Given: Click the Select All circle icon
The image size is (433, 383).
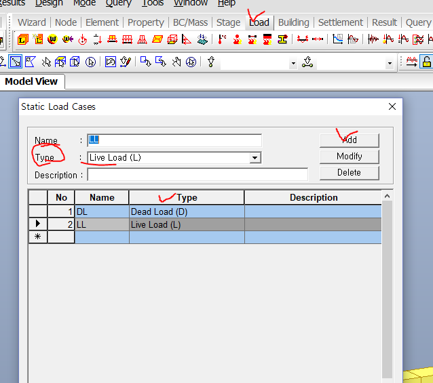Looking at the screenshot, I should [90, 62].
